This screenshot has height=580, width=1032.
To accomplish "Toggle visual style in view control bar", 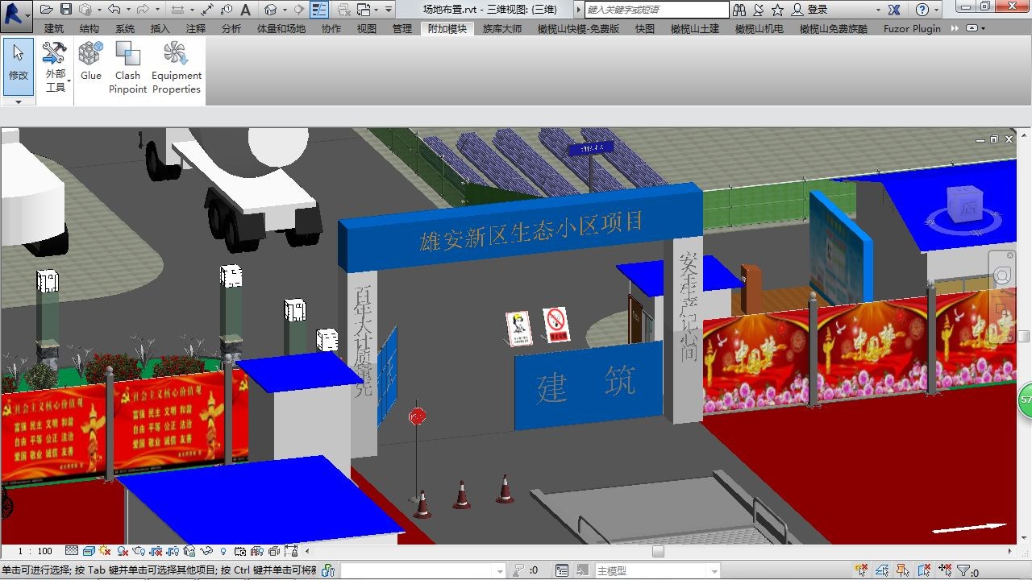I will coord(89,551).
